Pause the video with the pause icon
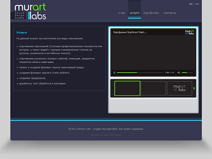 pyautogui.click(x=114, y=73)
